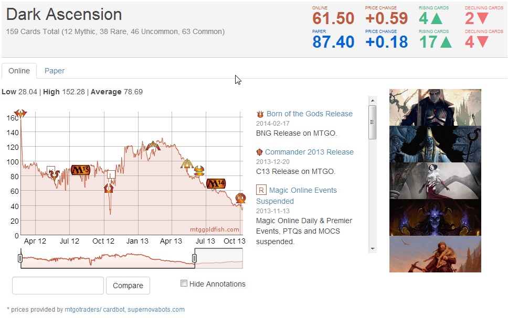Grab the left range slider handle under chart

[x=20, y=258]
